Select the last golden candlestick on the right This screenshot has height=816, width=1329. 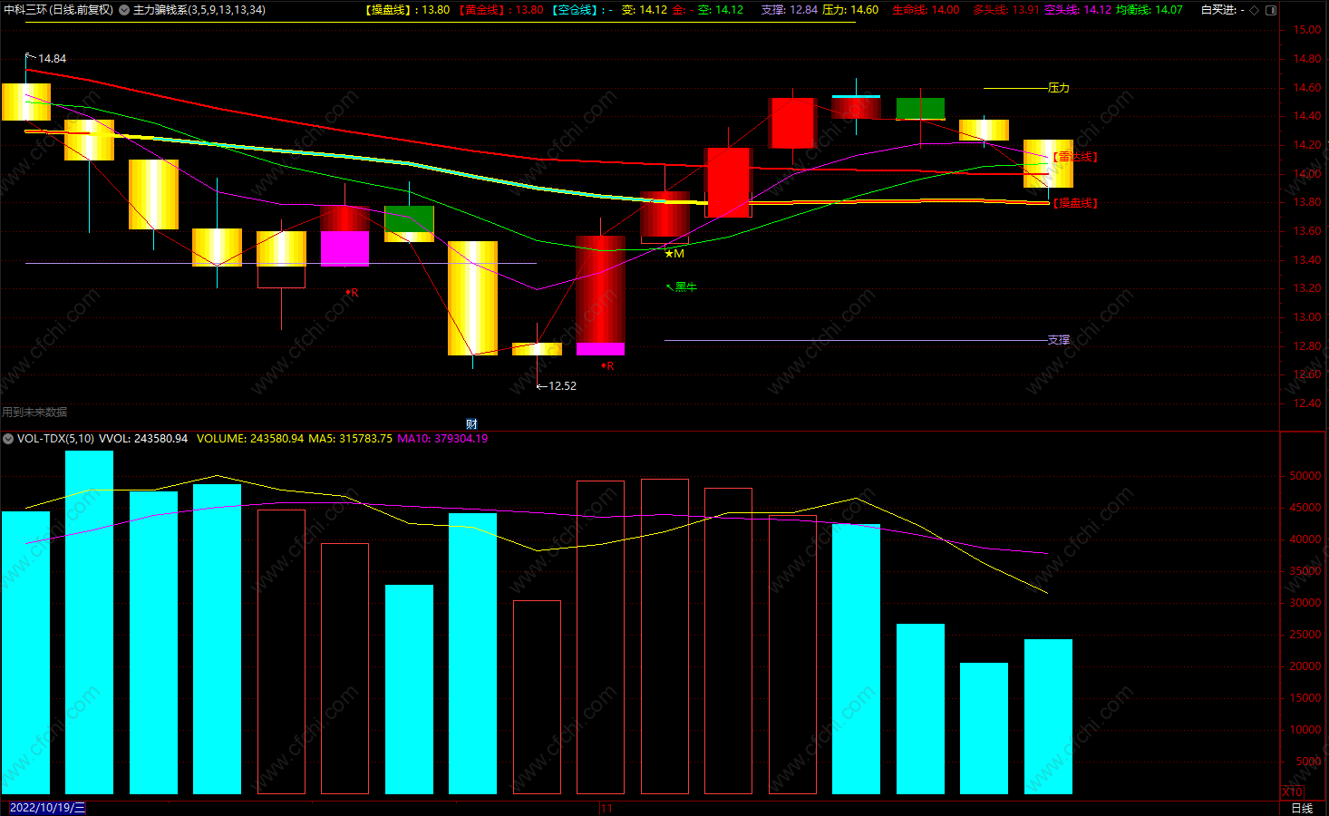pos(1048,164)
